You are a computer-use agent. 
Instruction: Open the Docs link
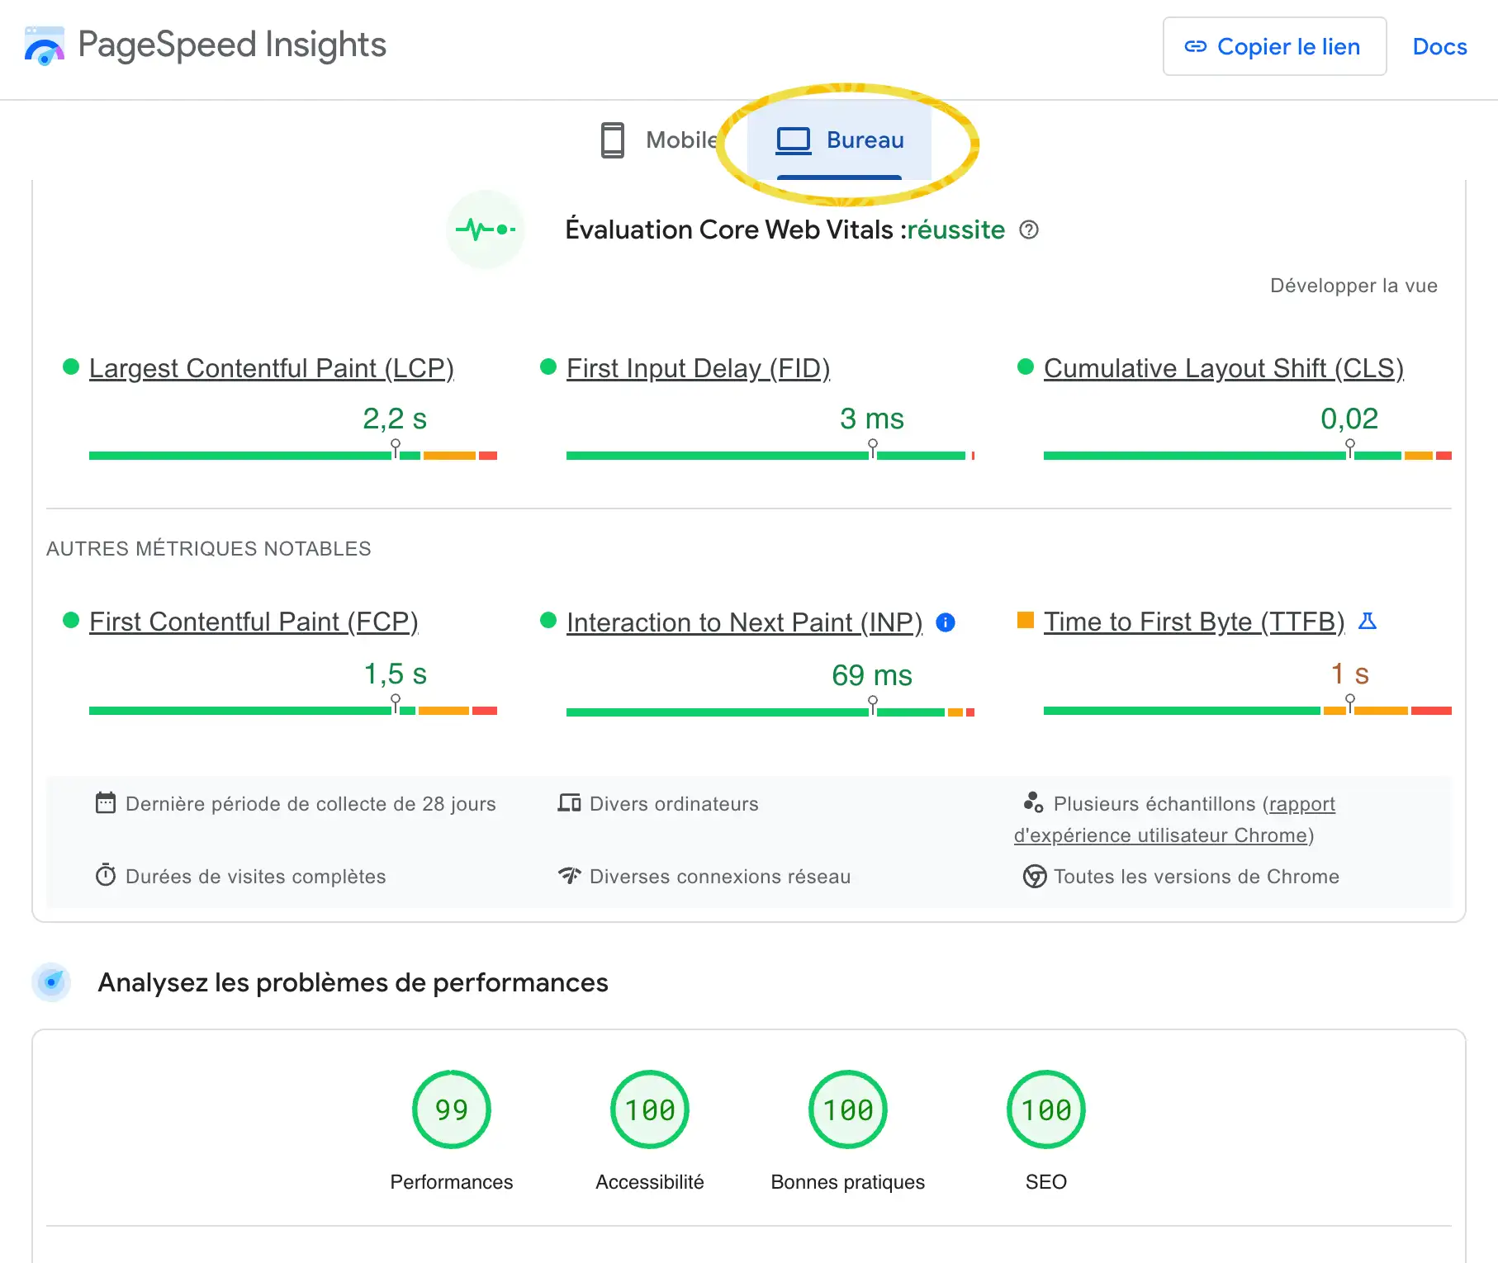point(1439,46)
